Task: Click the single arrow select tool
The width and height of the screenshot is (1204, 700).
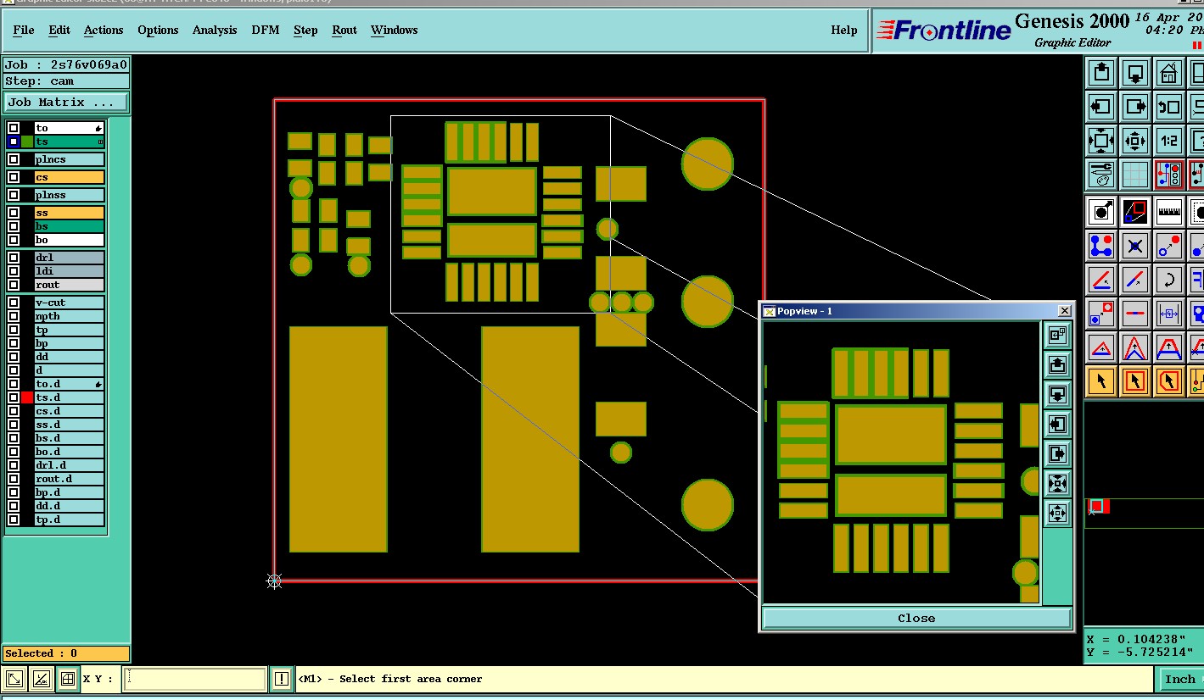Action: 1101,381
